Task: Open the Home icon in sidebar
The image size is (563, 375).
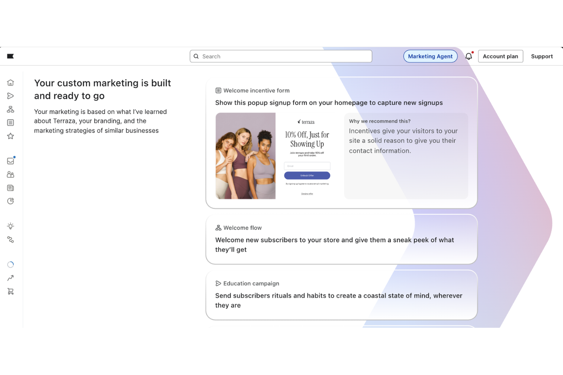Action: (11, 82)
